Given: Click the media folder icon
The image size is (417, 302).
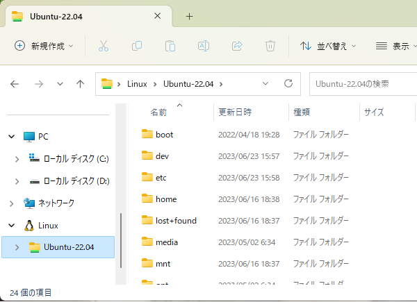Looking at the screenshot, I should [147, 242].
